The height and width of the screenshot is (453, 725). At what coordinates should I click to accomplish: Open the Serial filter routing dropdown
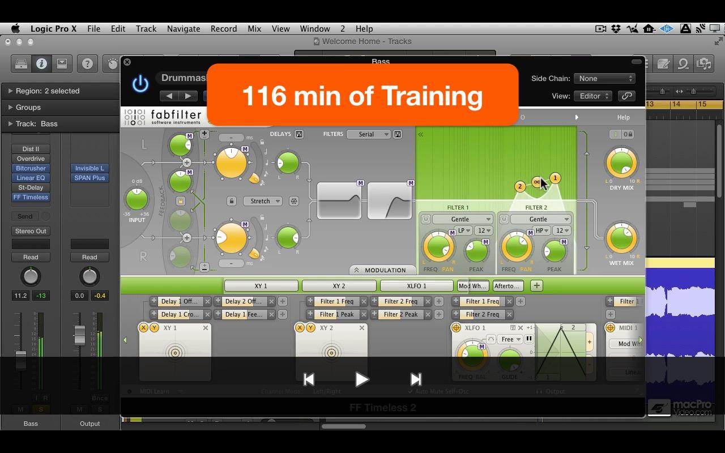tap(369, 134)
